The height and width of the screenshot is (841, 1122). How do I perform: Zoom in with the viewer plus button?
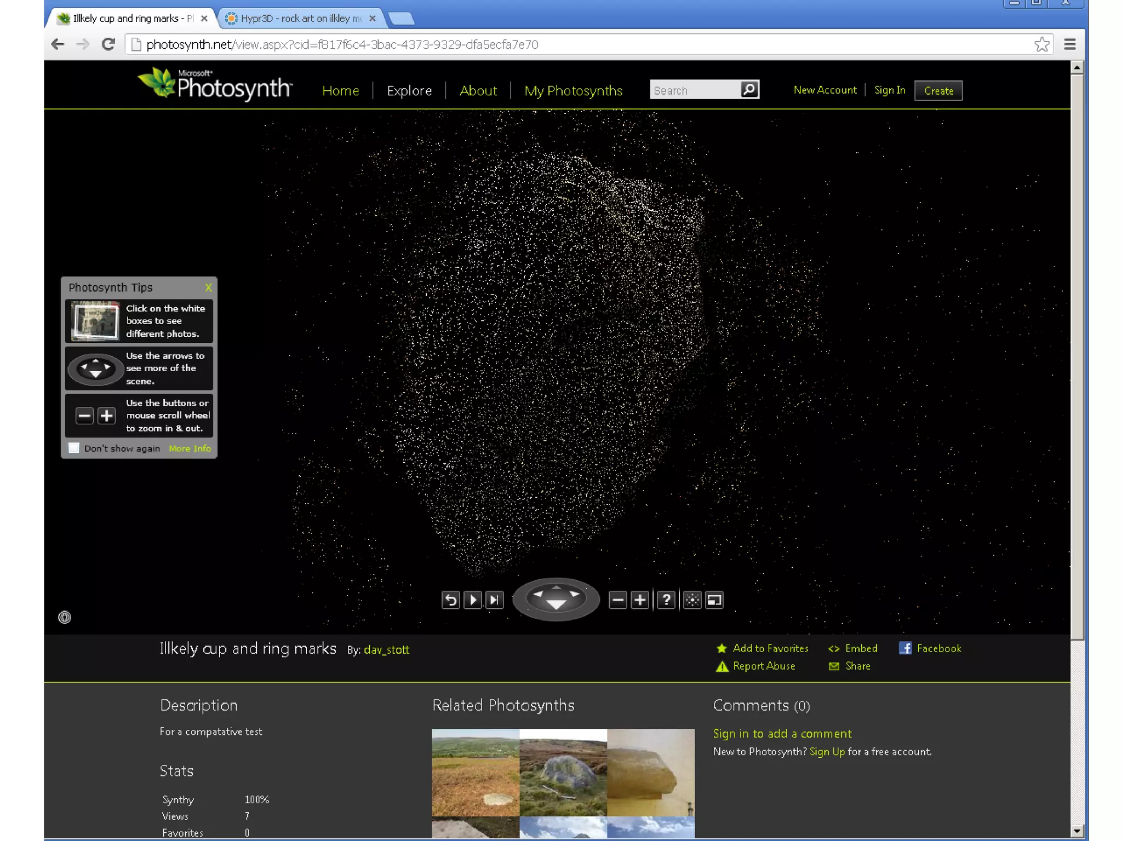click(639, 600)
